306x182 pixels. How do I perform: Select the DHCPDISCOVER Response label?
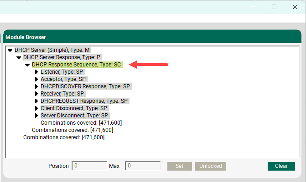pyautogui.click(x=85, y=86)
